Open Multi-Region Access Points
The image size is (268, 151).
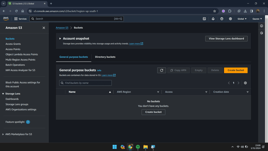coord(20,60)
